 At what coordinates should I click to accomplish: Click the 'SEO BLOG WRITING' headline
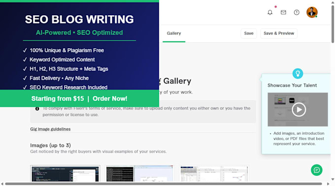tap(79, 19)
